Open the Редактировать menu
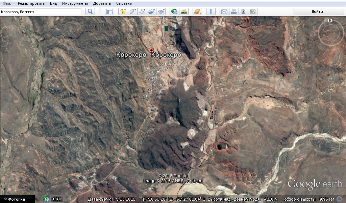This screenshot has width=346, height=203. point(31,3)
